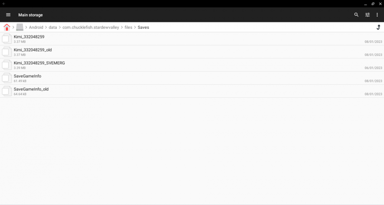Select file icon of SaveGameInfo
This screenshot has width=384, height=205.
[7, 78]
